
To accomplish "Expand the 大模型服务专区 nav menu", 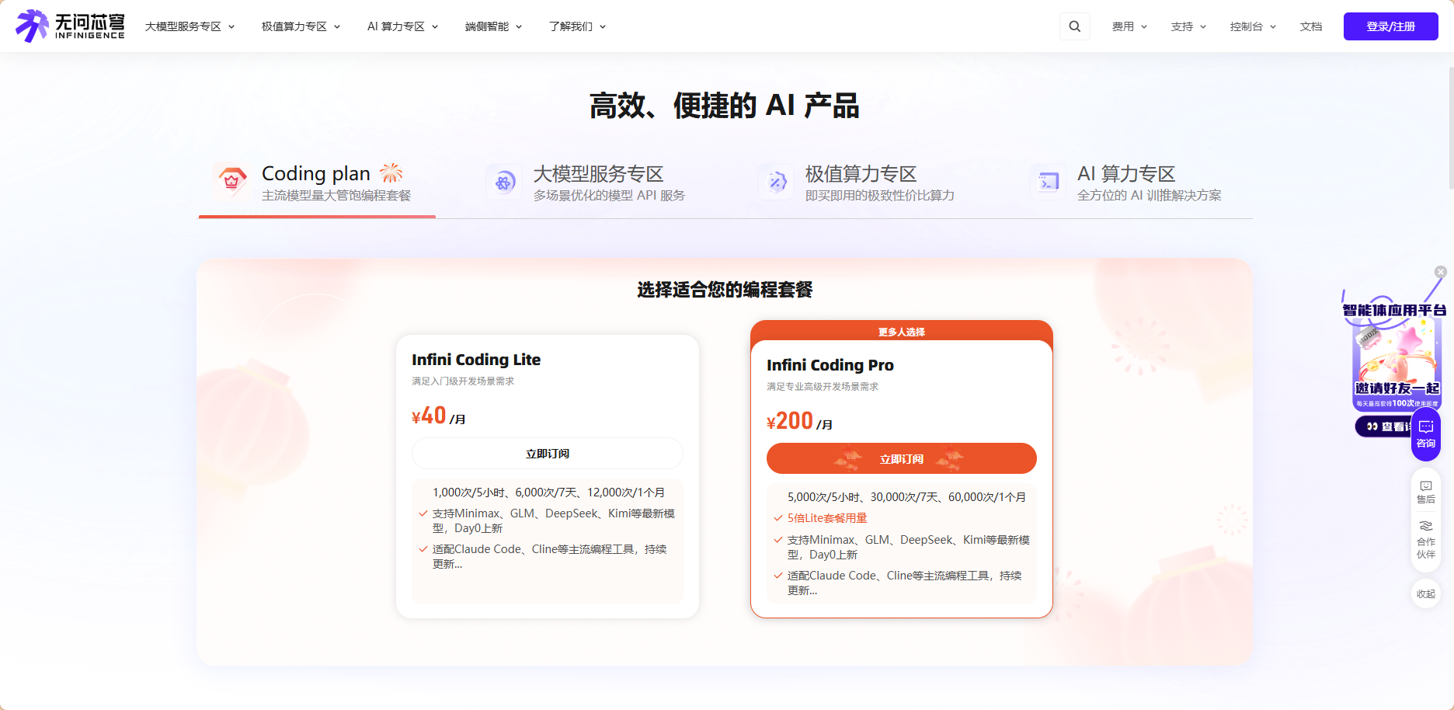I will 190,26.
